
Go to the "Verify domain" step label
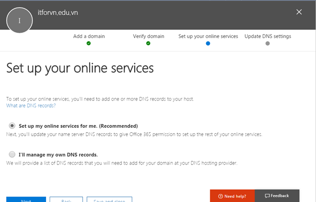148,36
